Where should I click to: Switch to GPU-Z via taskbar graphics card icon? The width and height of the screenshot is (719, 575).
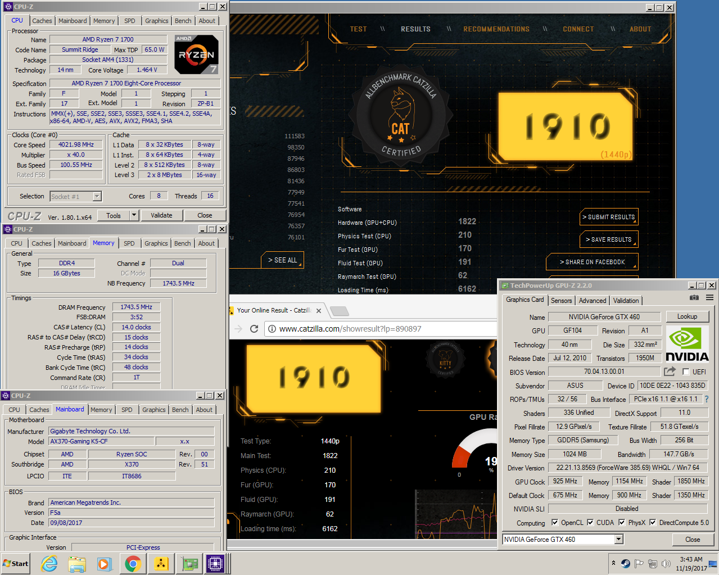pos(189,564)
